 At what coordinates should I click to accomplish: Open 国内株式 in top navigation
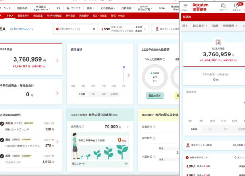tap(22, 8)
